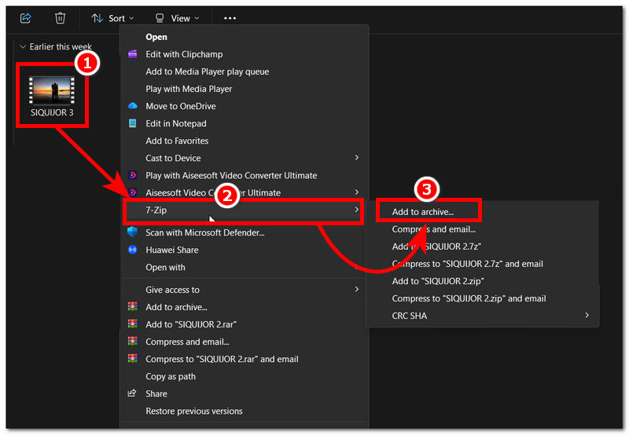This screenshot has width=629, height=435.
Task: Select Copy as path
Action: (171, 377)
